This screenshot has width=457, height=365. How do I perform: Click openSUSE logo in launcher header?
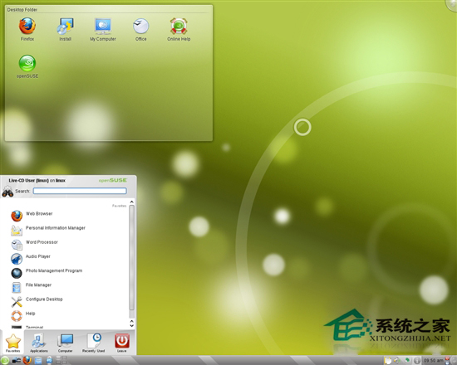(x=113, y=181)
